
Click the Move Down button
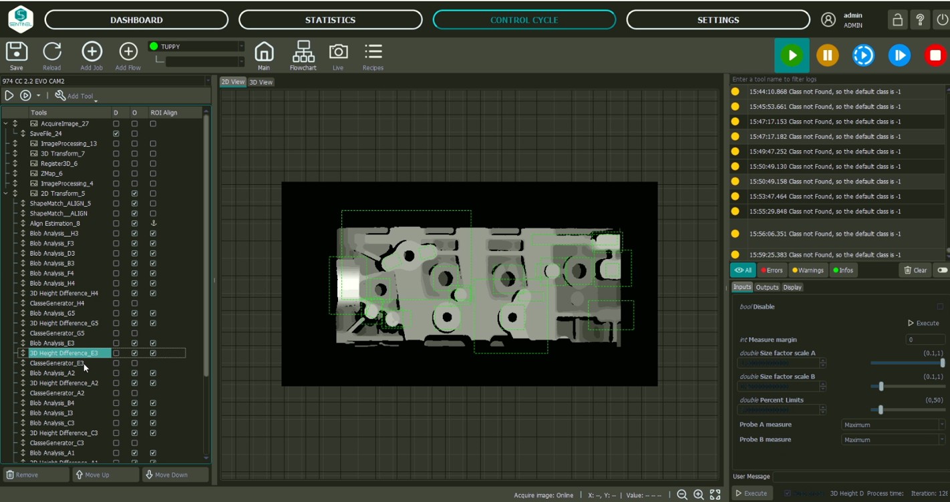(x=175, y=475)
